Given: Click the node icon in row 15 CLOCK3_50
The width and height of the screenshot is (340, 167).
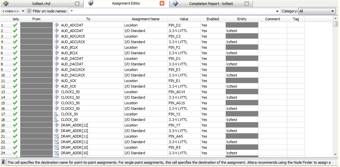Looking at the screenshot, I should click(56, 103).
